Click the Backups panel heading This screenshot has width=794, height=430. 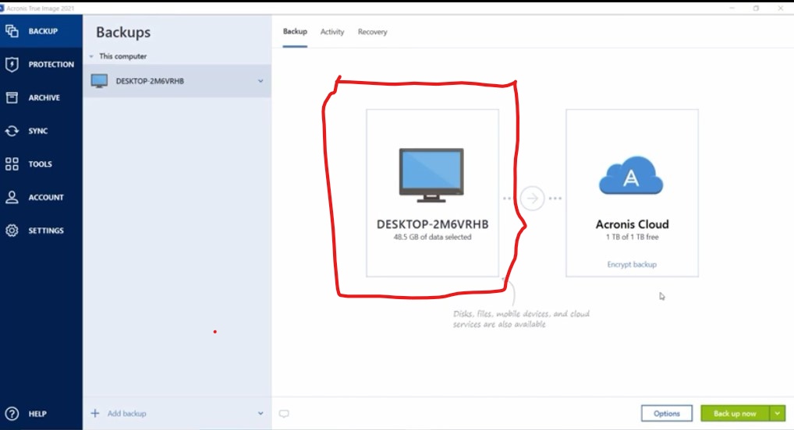coord(123,32)
